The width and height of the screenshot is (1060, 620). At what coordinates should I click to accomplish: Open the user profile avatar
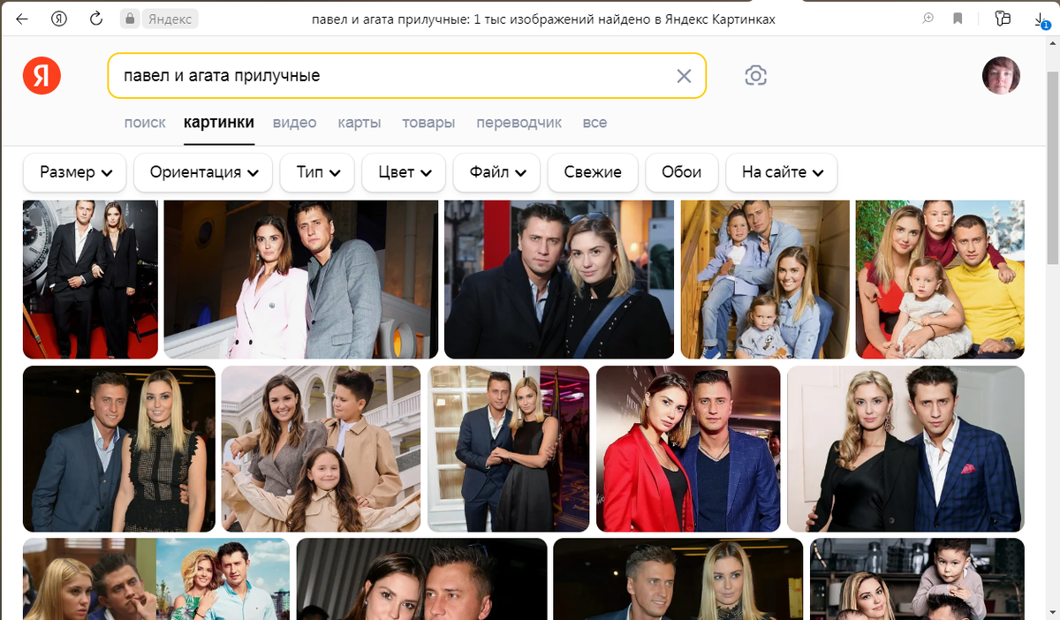1001,76
